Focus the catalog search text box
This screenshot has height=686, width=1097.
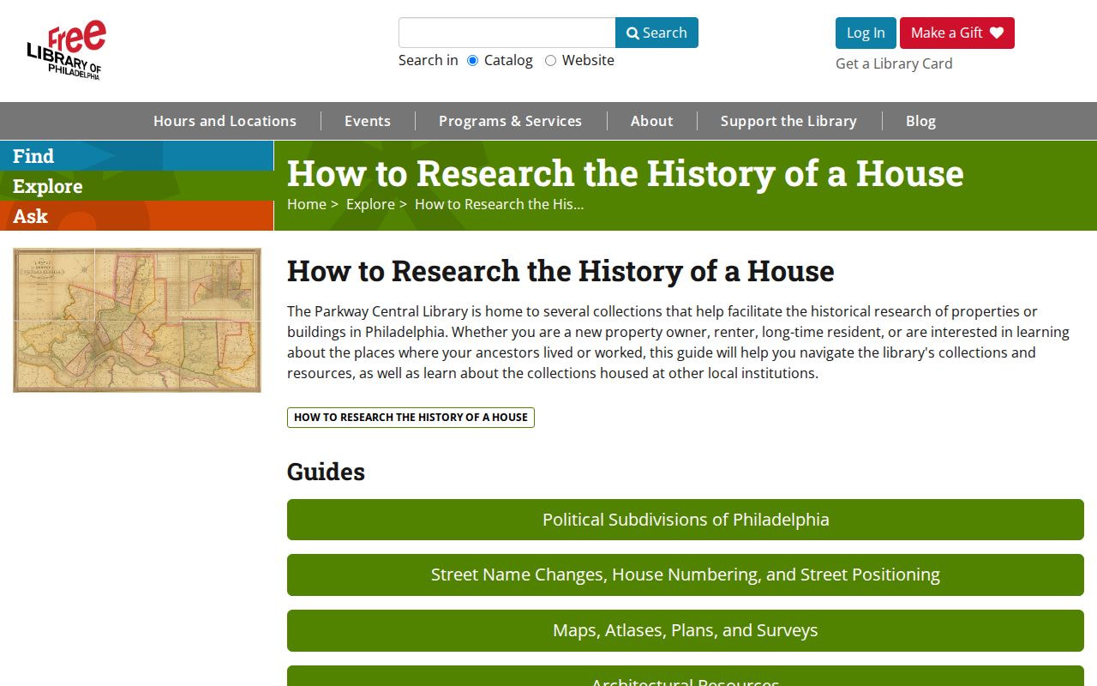[507, 33]
